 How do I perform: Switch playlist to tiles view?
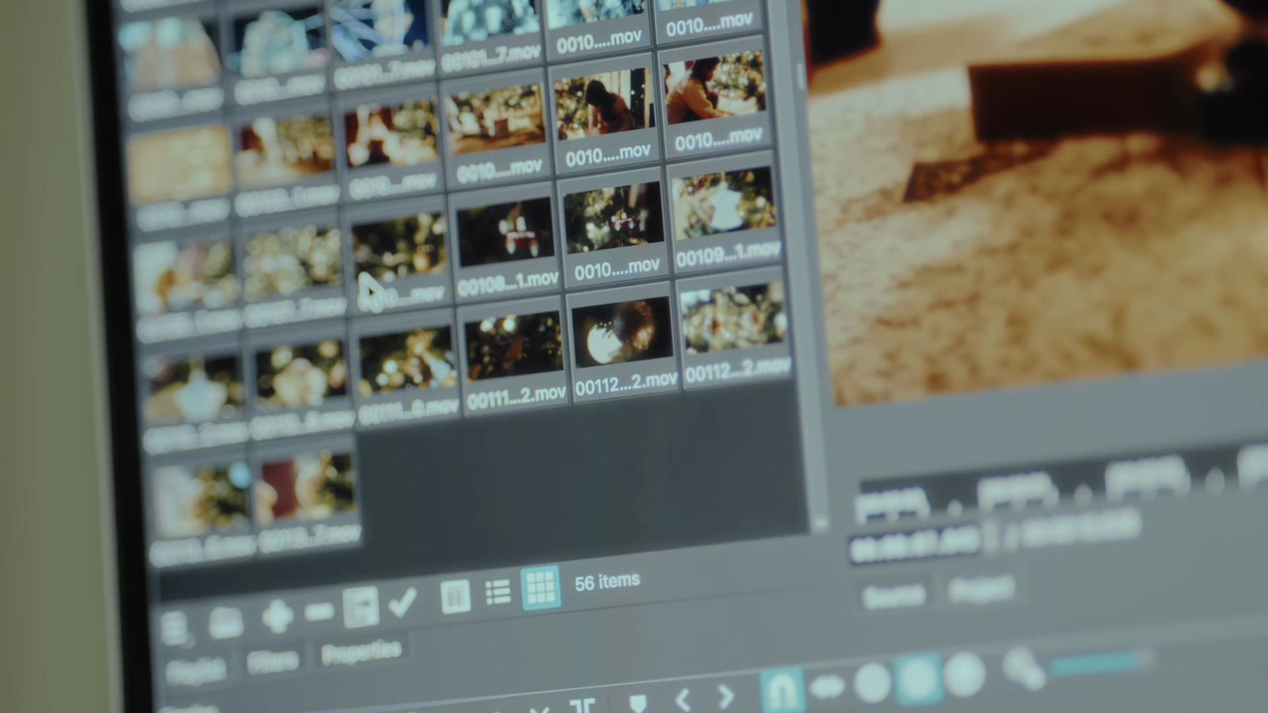(455, 597)
